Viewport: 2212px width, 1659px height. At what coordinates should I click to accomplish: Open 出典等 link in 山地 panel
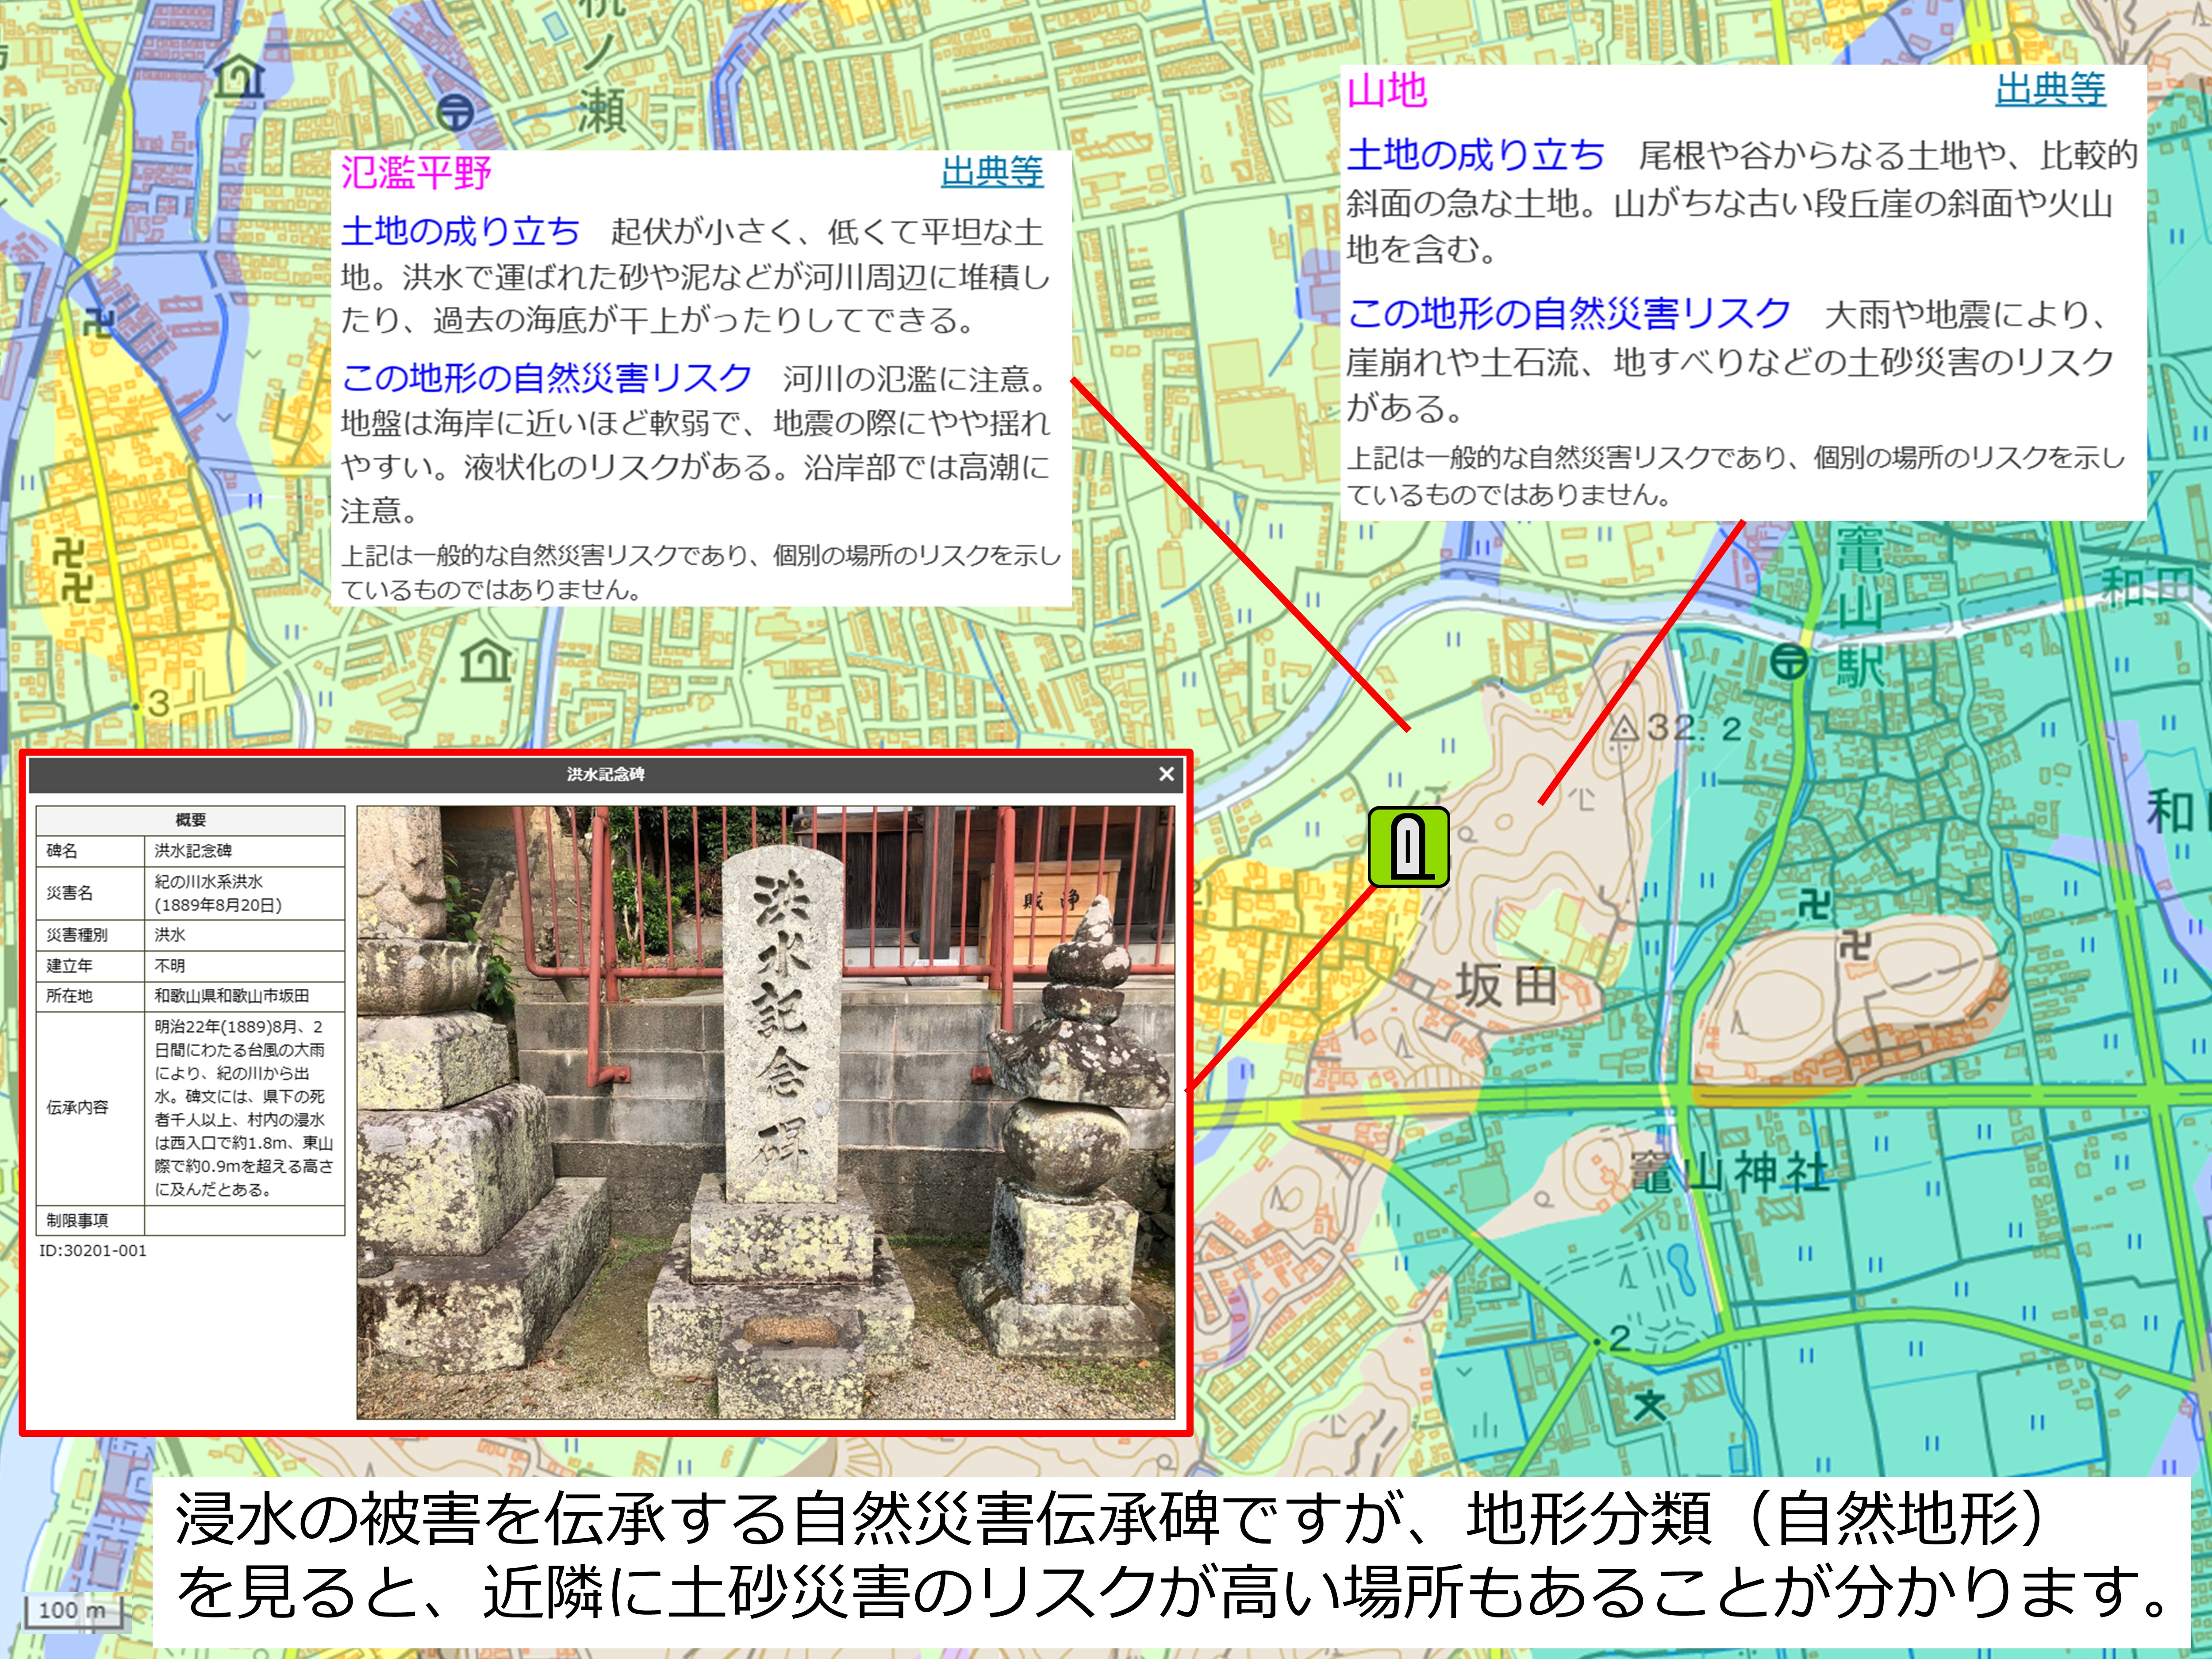[x=2050, y=90]
